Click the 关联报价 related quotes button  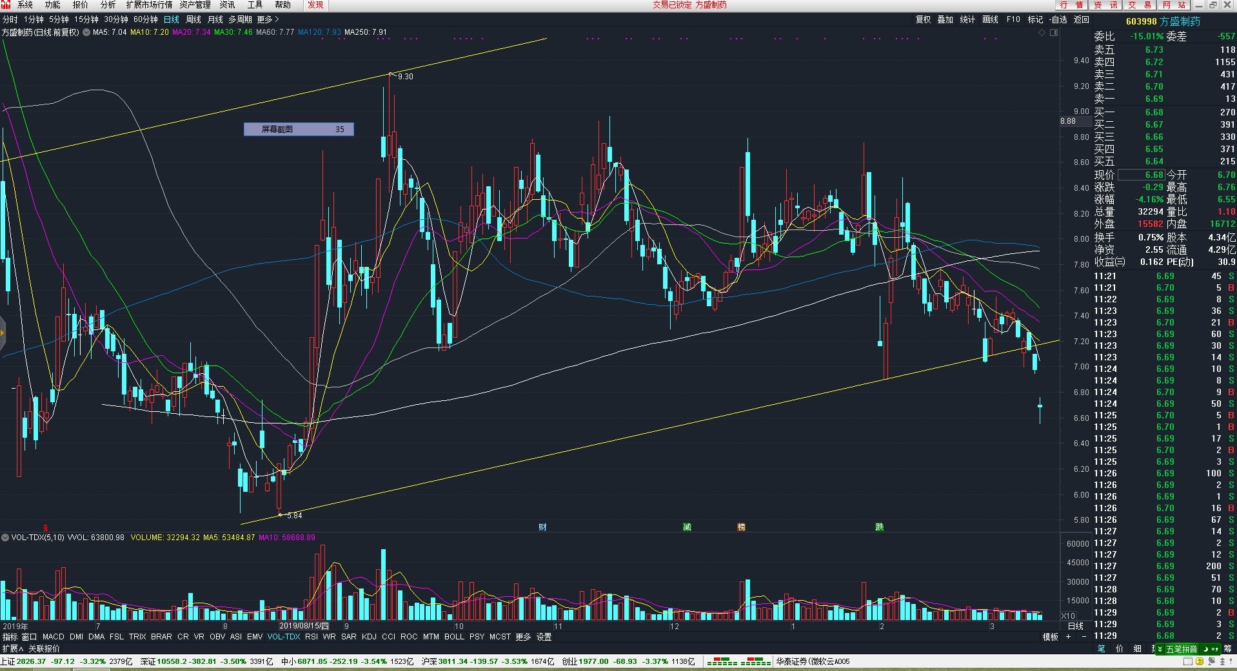(44, 648)
